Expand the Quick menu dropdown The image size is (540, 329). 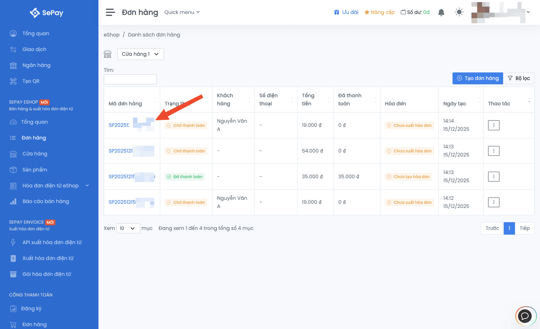pos(182,12)
